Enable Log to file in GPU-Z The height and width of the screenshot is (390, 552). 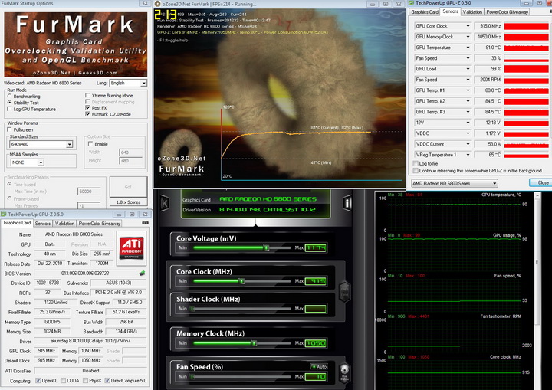pos(415,163)
